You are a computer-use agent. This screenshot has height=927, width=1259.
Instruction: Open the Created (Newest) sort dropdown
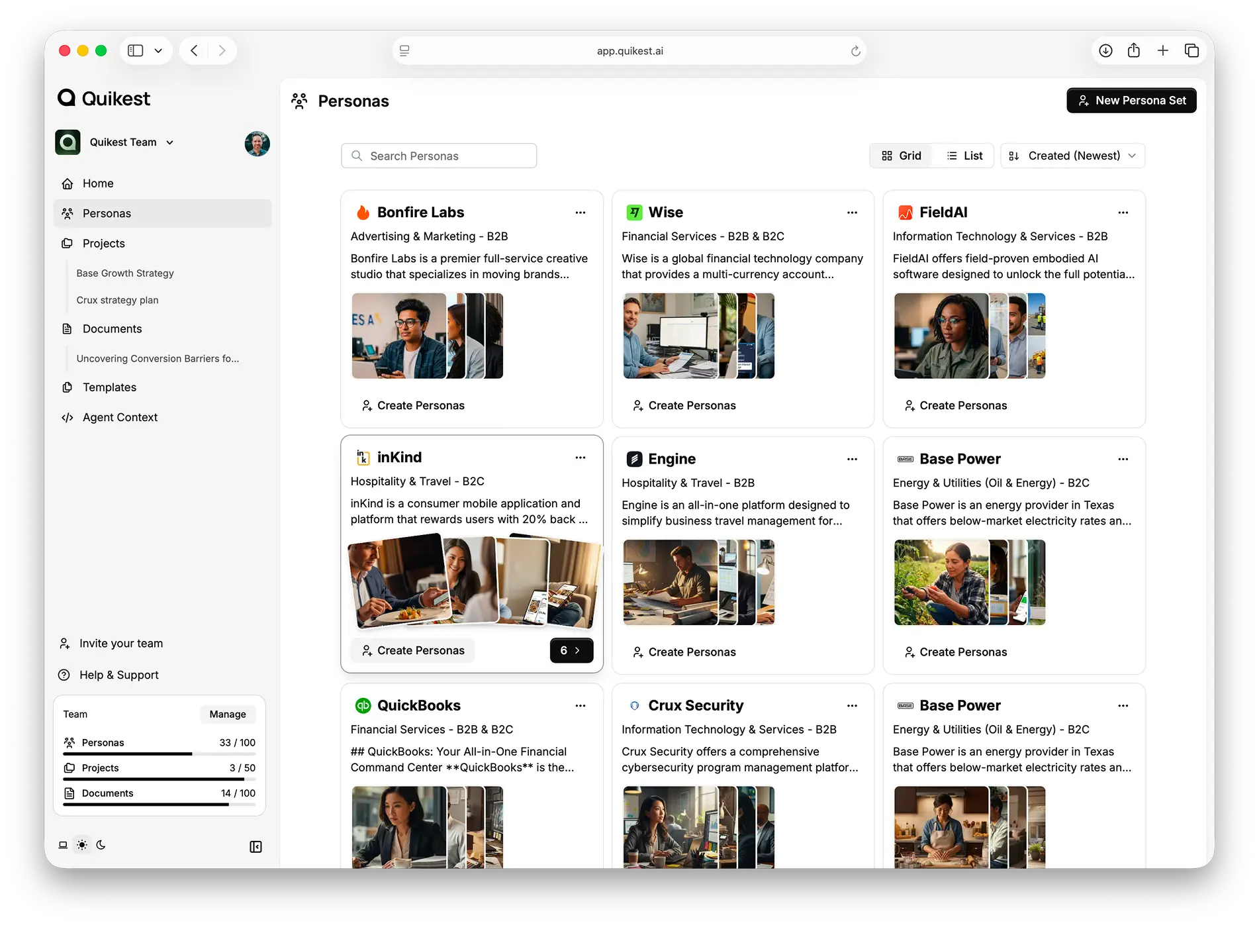tap(1072, 156)
